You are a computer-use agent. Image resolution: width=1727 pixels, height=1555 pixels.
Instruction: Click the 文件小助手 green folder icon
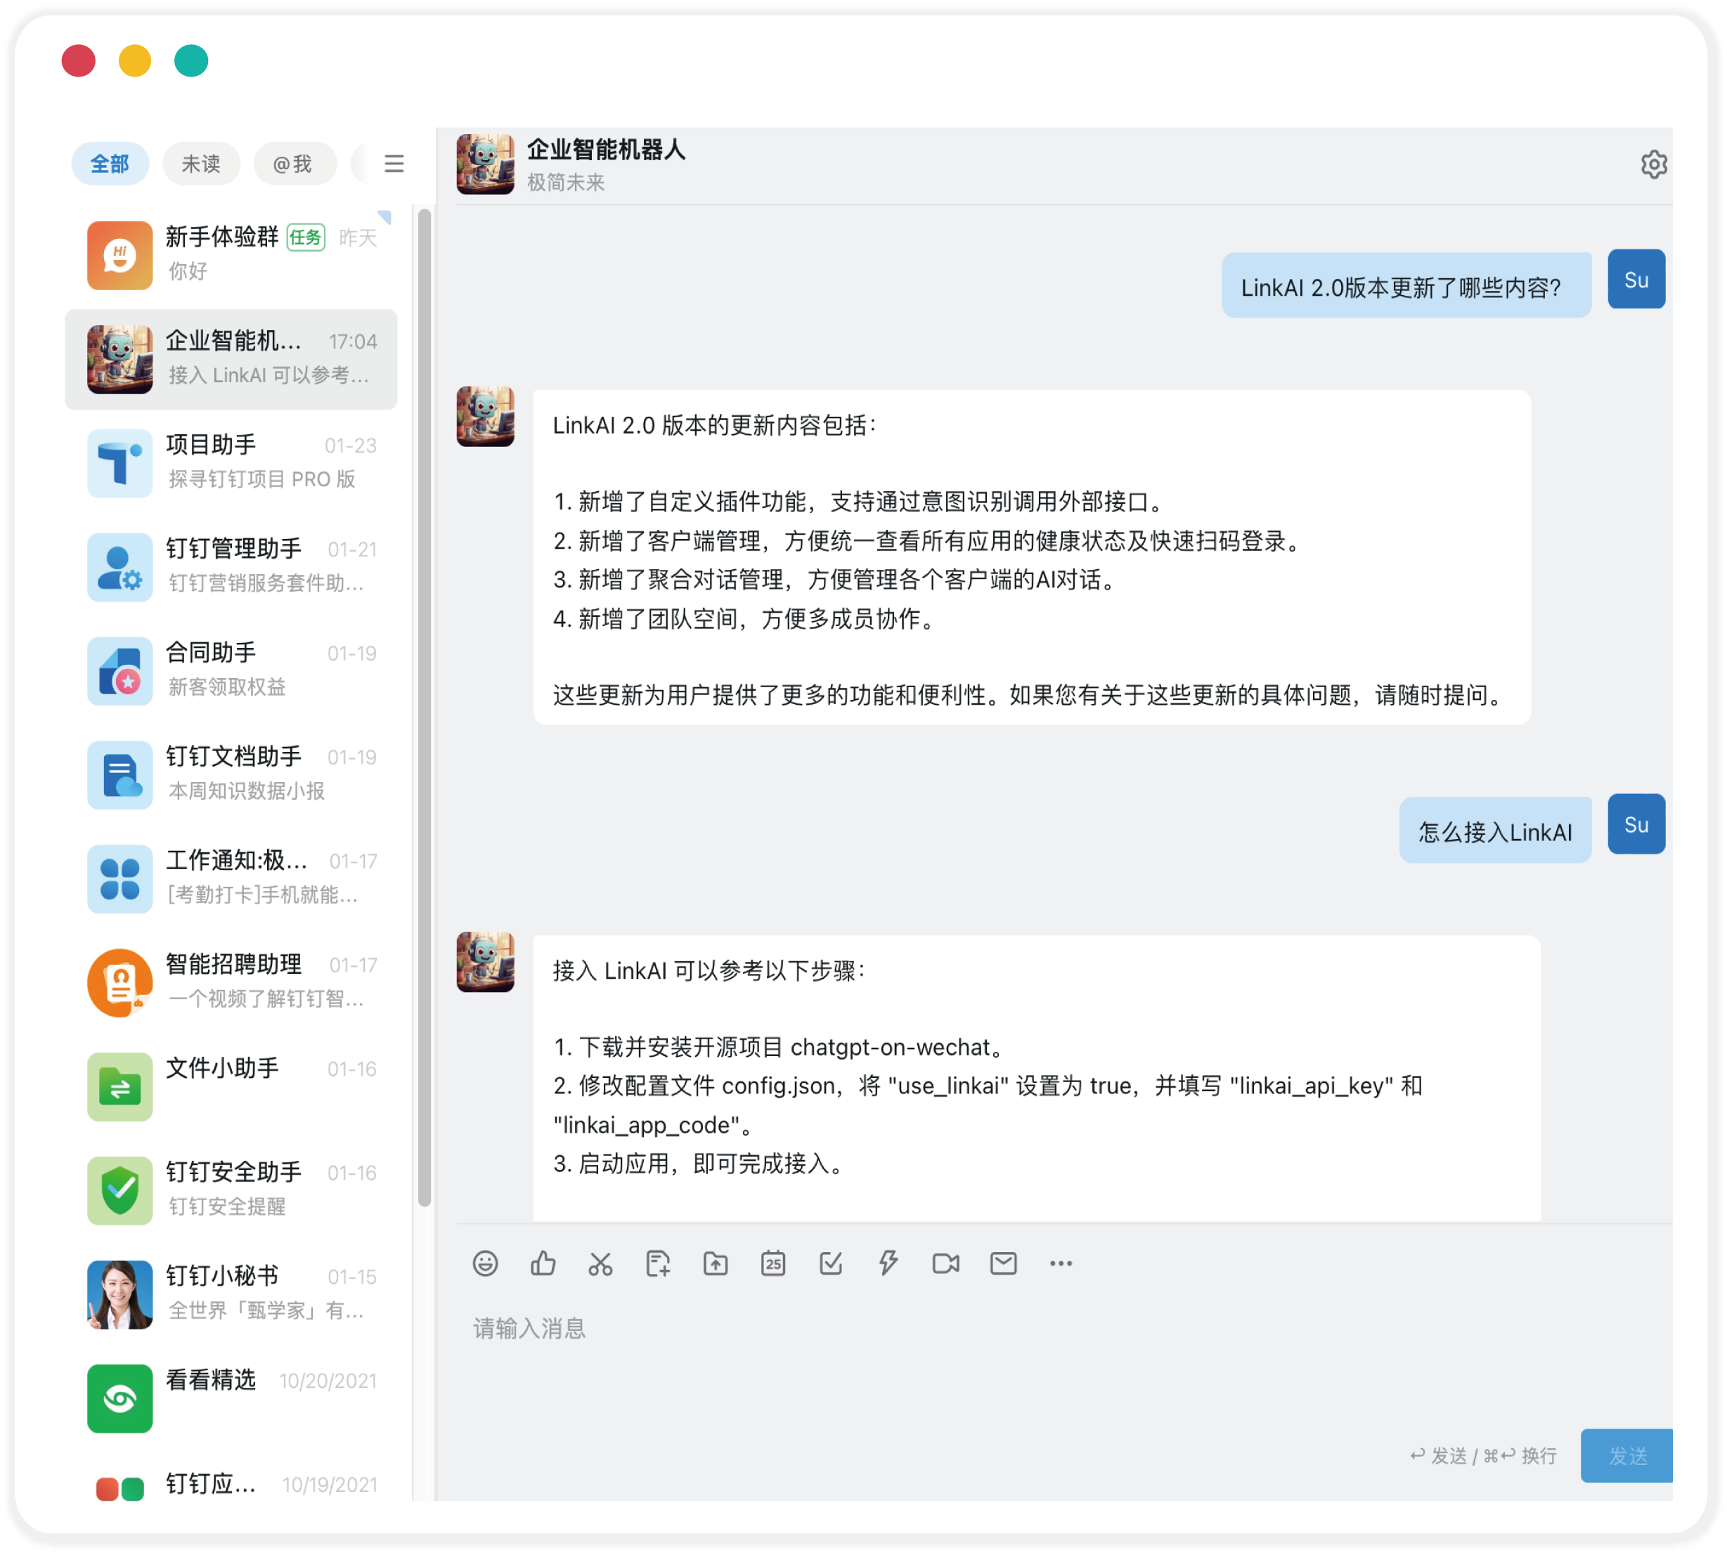(x=119, y=1086)
